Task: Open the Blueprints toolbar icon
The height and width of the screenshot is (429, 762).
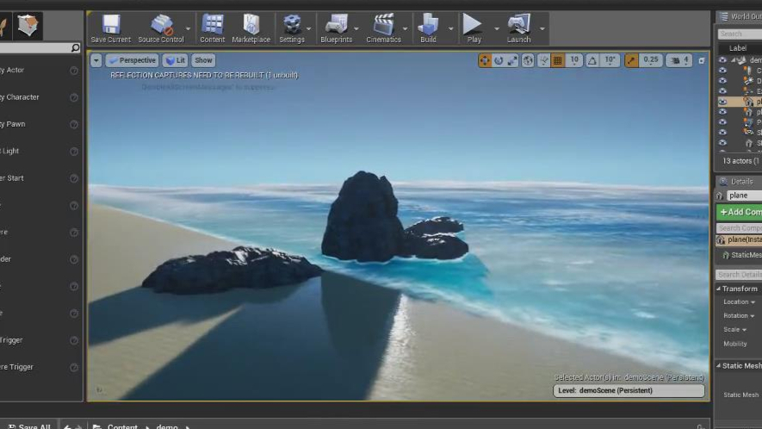Action: [336, 28]
